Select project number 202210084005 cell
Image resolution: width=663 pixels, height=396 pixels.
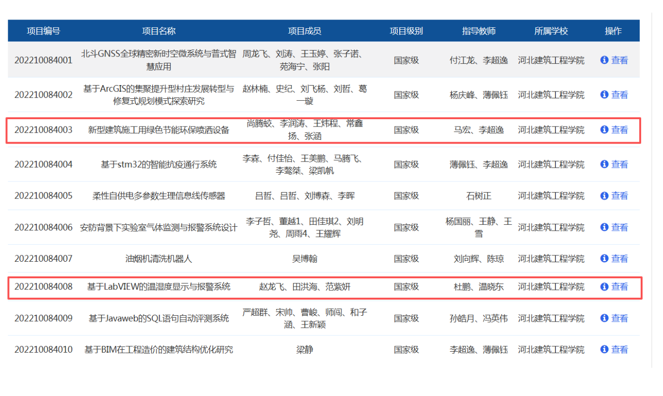click(43, 196)
